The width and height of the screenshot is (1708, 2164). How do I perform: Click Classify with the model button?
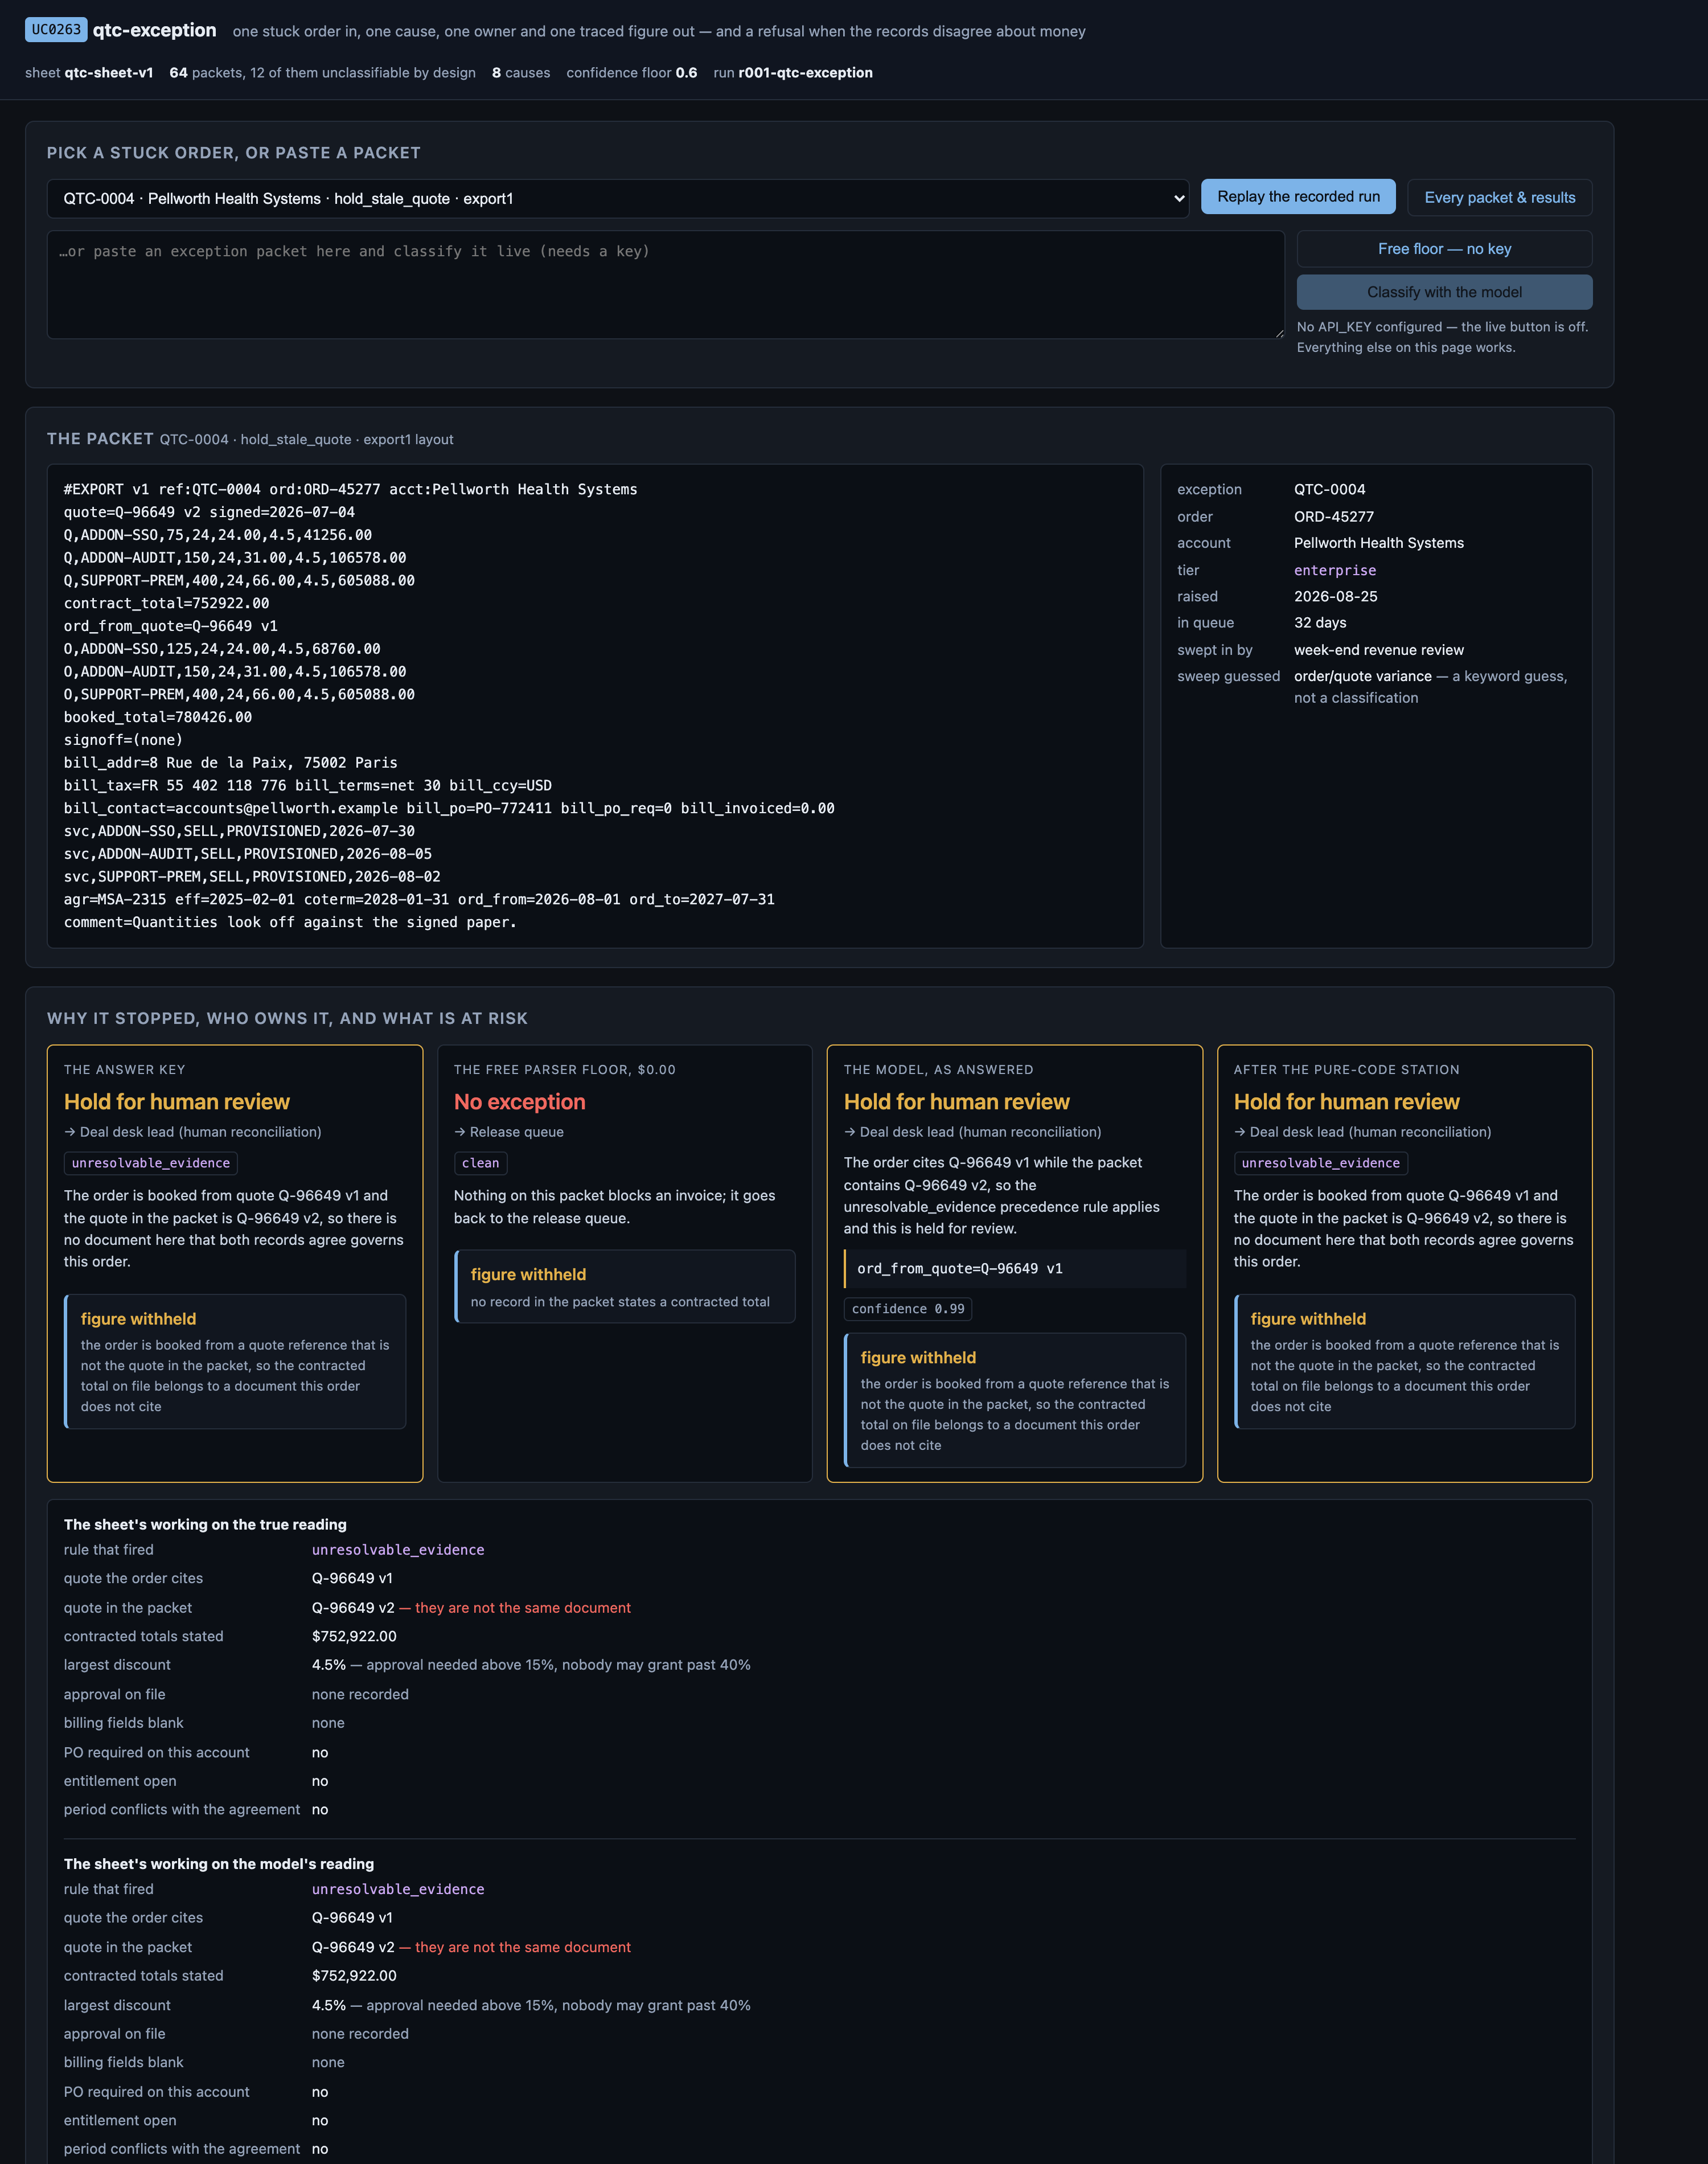(1444, 292)
